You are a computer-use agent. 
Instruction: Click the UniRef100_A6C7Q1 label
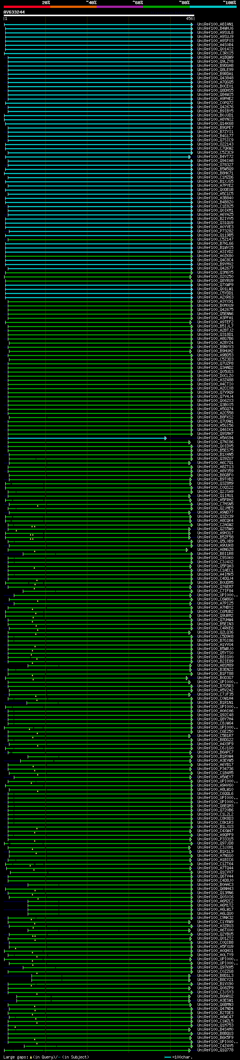click(215, 463)
